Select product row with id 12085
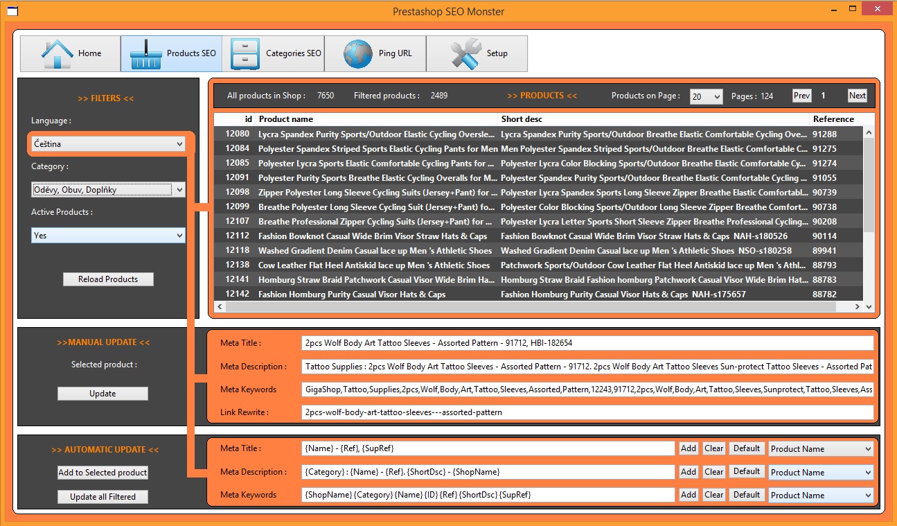This screenshot has width=897, height=526. click(x=539, y=164)
